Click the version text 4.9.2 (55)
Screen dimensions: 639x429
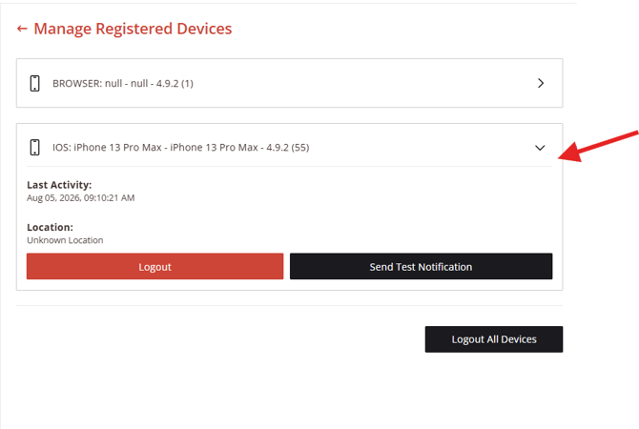288,147
